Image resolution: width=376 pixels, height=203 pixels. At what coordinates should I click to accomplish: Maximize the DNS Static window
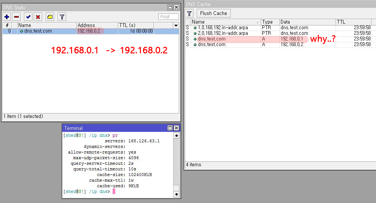170,7
